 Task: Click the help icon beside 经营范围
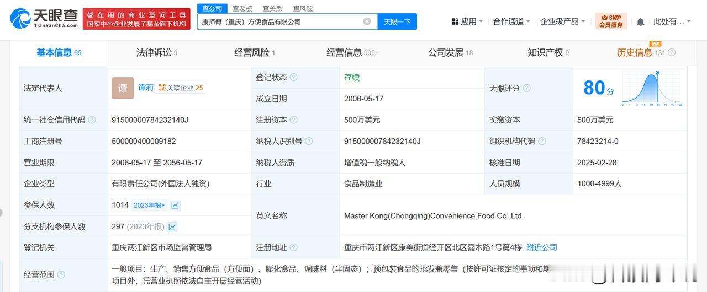click(x=61, y=274)
